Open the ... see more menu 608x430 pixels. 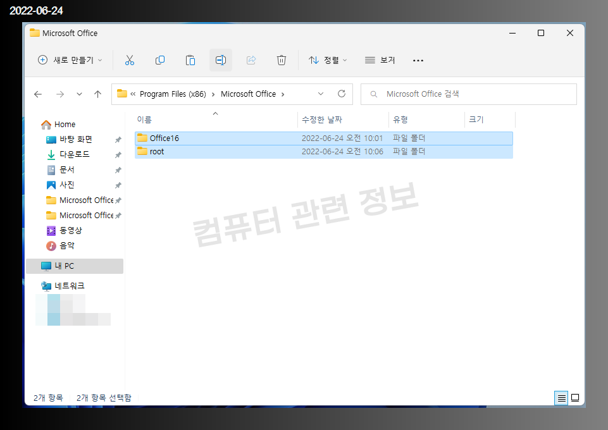point(418,60)
